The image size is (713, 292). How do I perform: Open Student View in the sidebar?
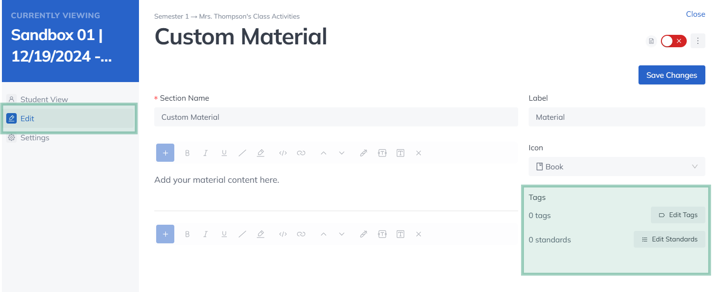point(44,99)
